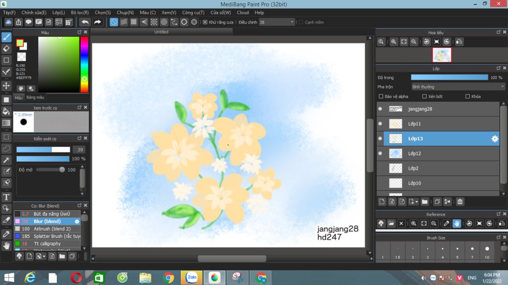The width and height of the screenshot is (508, 285).
Task: Toggle the Khử răng cưa checkbox
Action: pyautogui.click(x=205, y=22)
